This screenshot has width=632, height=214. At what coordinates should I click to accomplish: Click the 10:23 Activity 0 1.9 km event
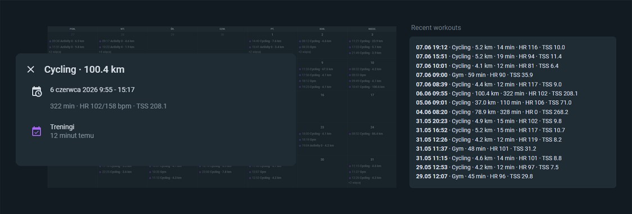pyautogui.click(x=116, y=47)
